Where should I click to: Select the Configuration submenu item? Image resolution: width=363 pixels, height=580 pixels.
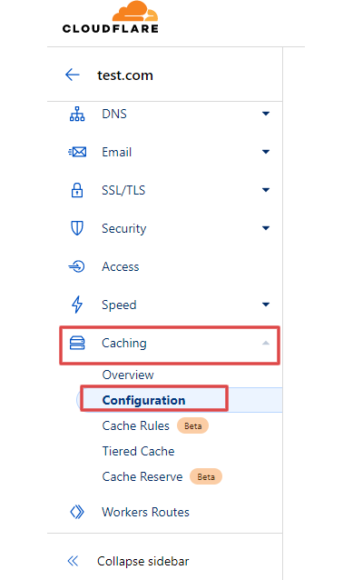[143, 400]
